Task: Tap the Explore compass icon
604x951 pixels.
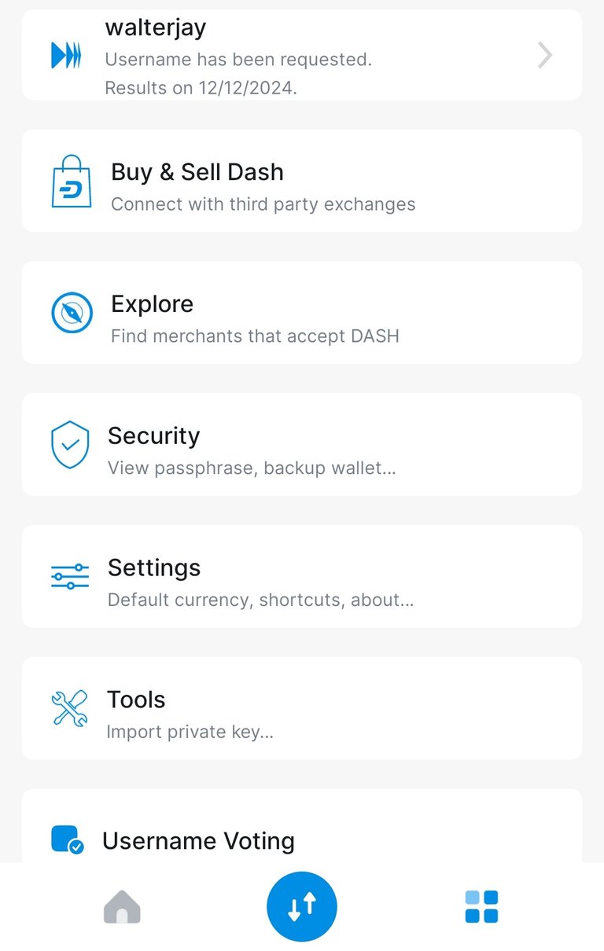Action: pos(72,313)
